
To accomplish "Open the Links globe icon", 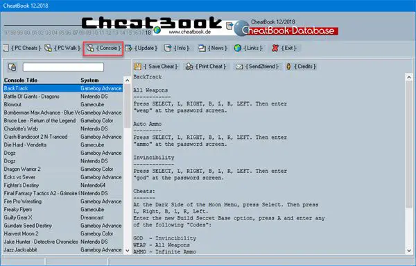I will click(x=237, y=48).
